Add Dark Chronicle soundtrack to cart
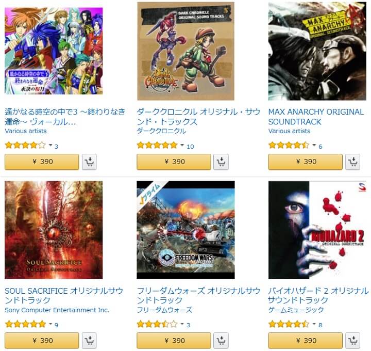Viewport: 371px width, 351px height. (x=221, y=162)
